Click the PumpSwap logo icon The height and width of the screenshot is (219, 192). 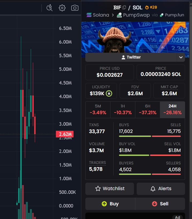(x=119, y=15)
